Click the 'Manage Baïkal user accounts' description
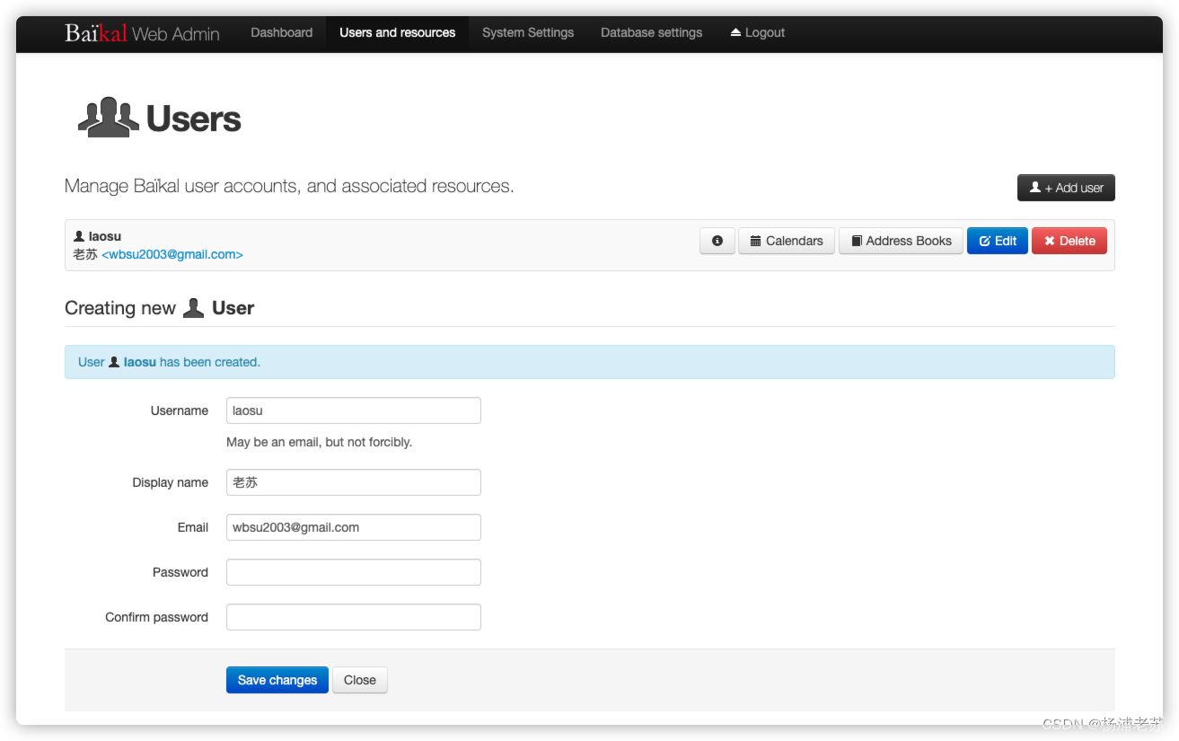The width and height of the screenshot is (1179, 741). (289, 186)
